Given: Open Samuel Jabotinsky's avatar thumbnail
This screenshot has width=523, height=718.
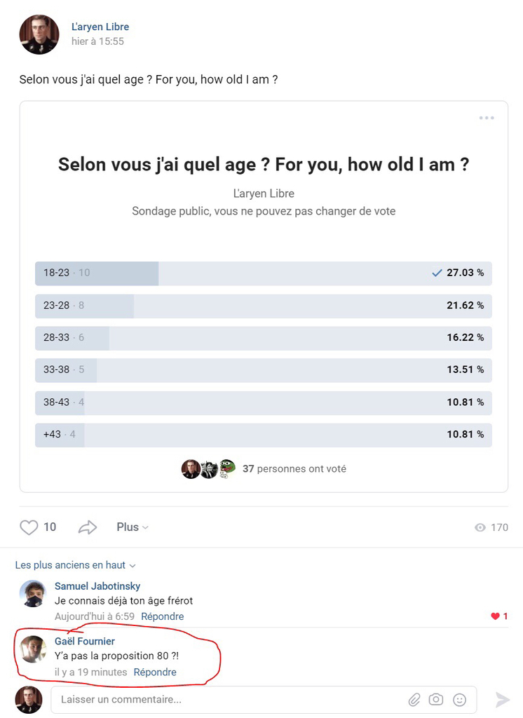Looking at the screenshot, I should pyautogui.click(x=33, y=595).
